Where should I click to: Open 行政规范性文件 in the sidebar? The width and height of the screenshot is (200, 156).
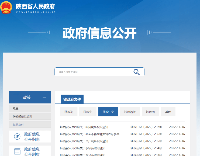pos(30,116)
